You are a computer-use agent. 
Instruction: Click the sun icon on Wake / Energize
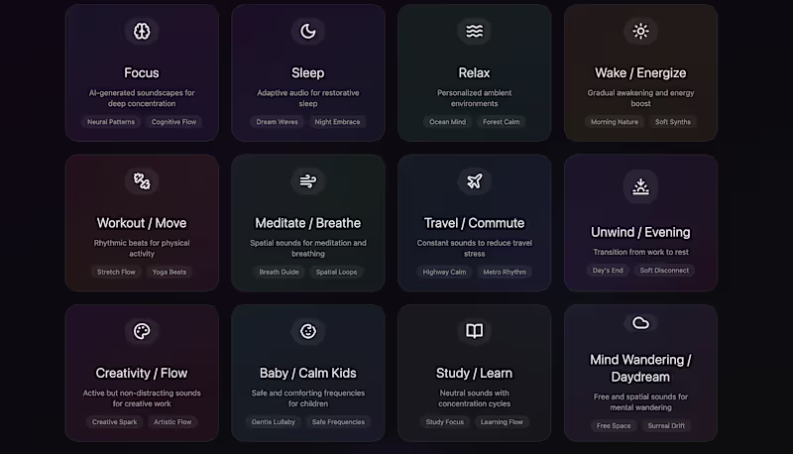click(641, 31)
